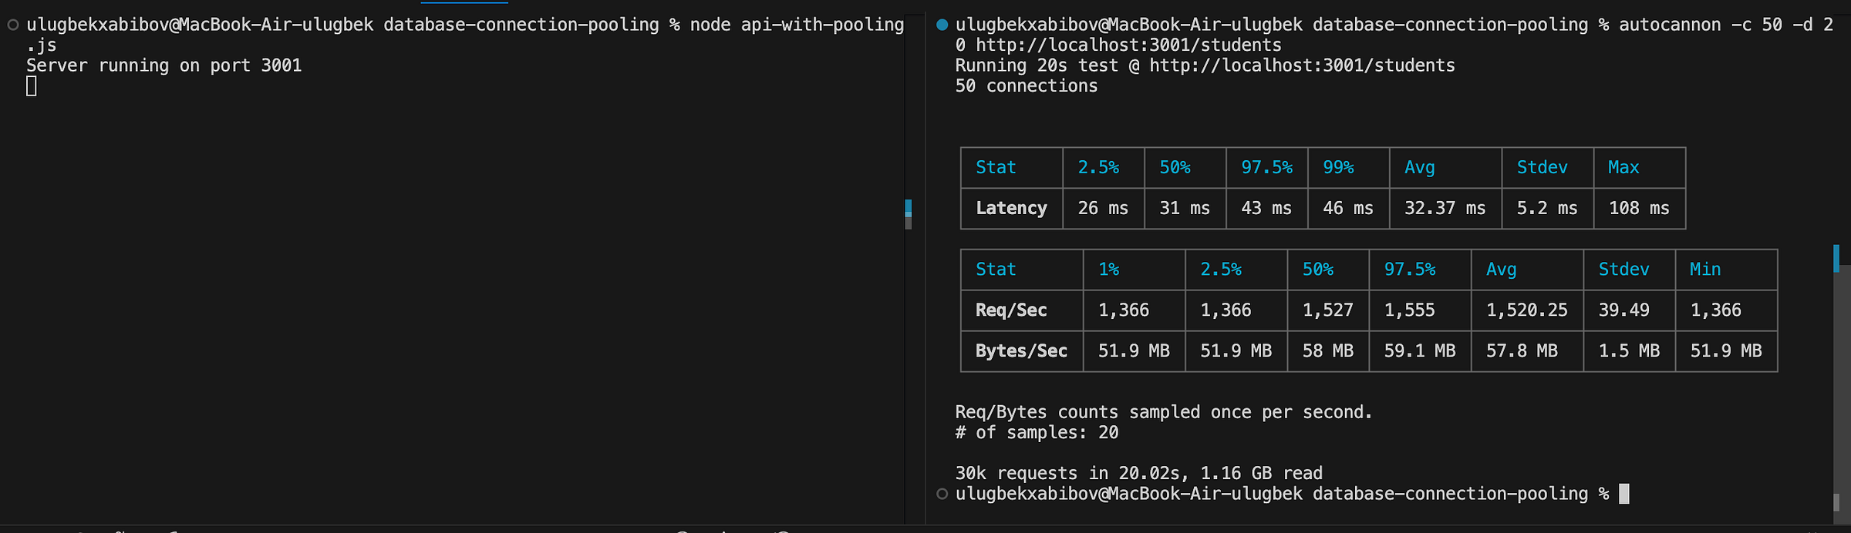This screenshot has height=533, width=1851.
Task: Click the 'Min' column header
Action: [1705, 270]
